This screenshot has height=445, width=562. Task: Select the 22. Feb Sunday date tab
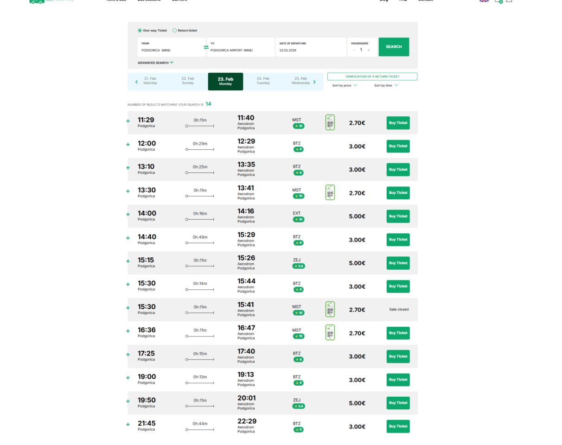point(188,81)
